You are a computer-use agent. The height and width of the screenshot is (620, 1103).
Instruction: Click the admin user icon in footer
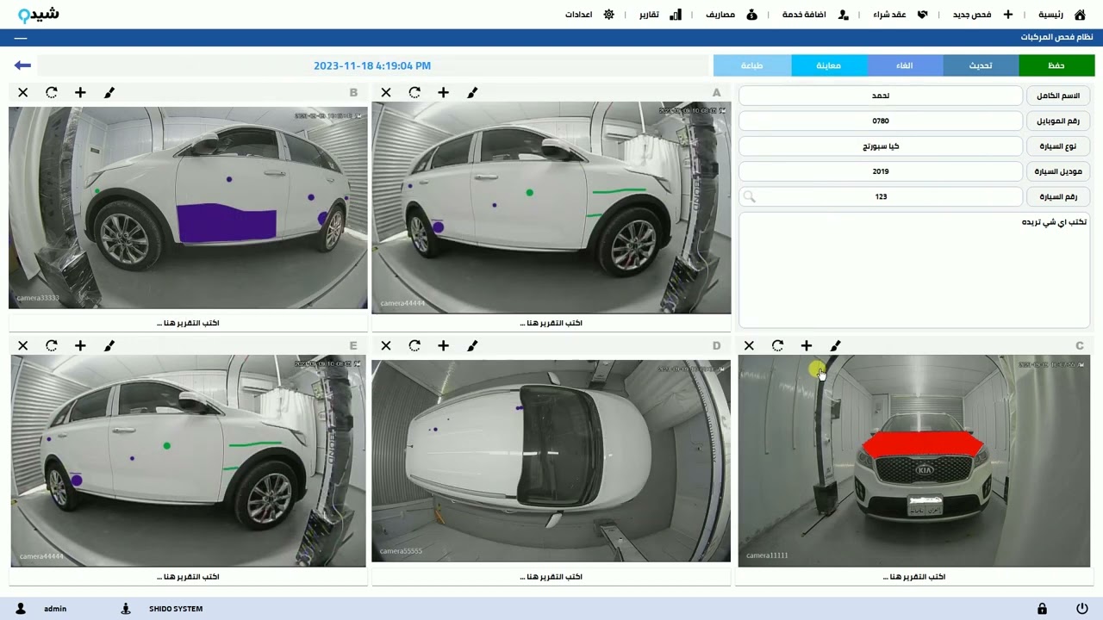tap(21, 609)
